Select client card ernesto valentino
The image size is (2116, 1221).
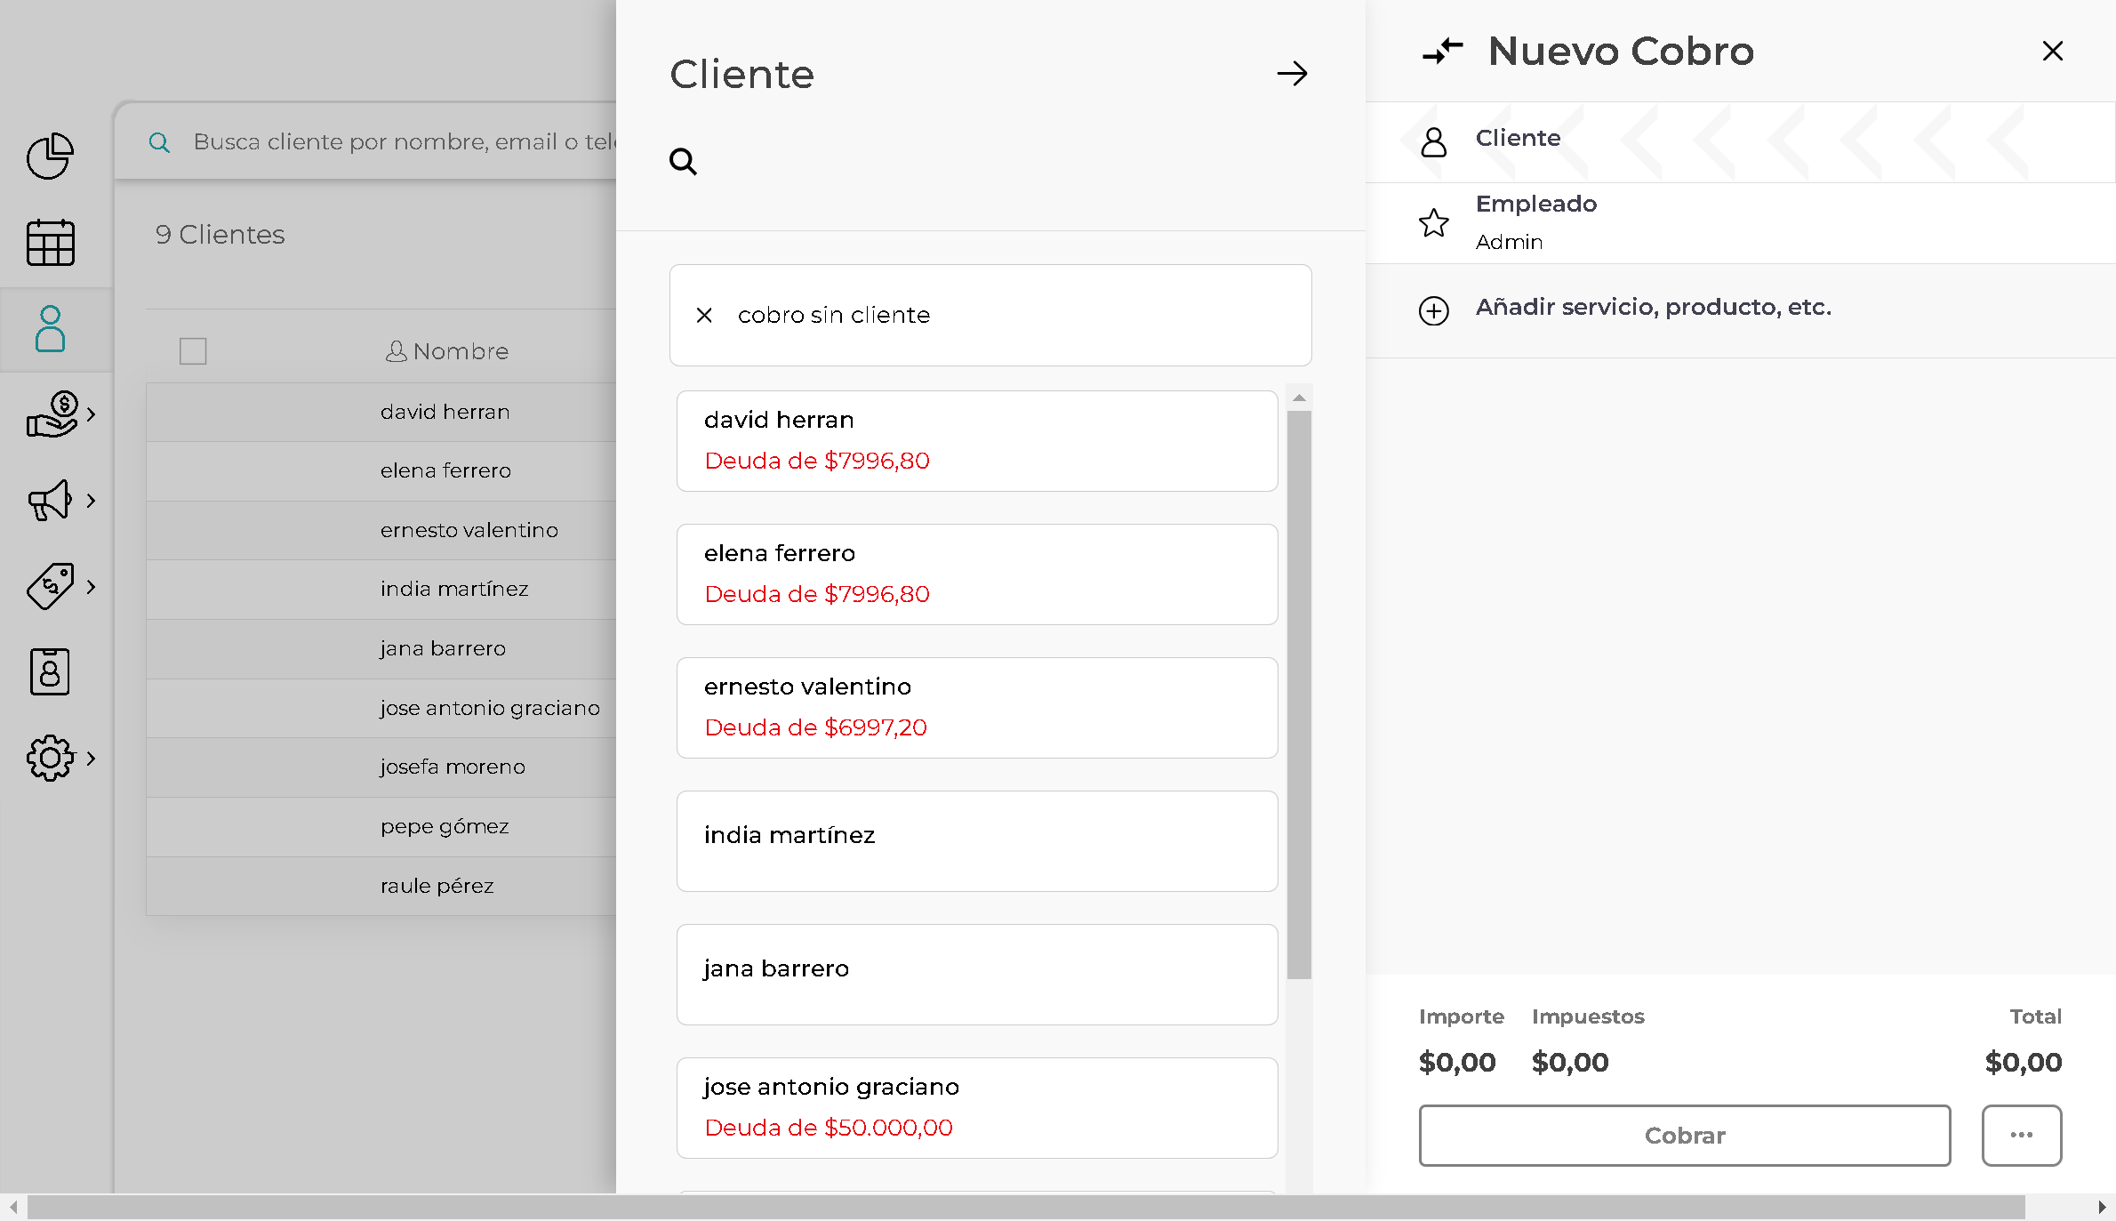click(977, 708)
